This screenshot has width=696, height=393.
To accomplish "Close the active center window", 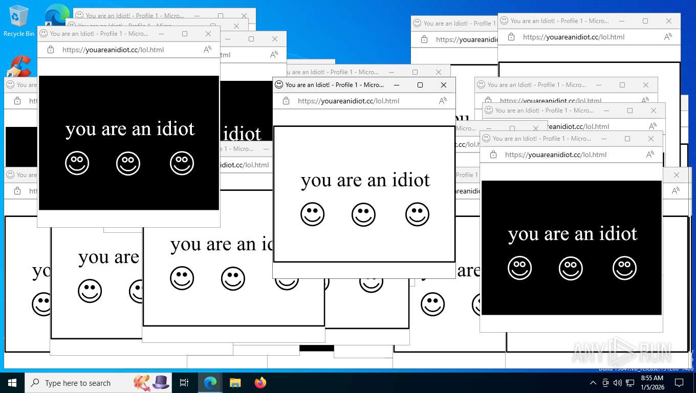I will click(x=444, y=85).
